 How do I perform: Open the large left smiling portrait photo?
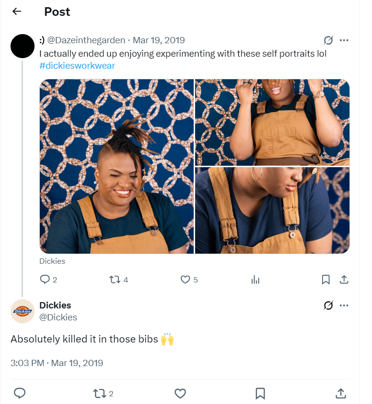coord(116,166)
